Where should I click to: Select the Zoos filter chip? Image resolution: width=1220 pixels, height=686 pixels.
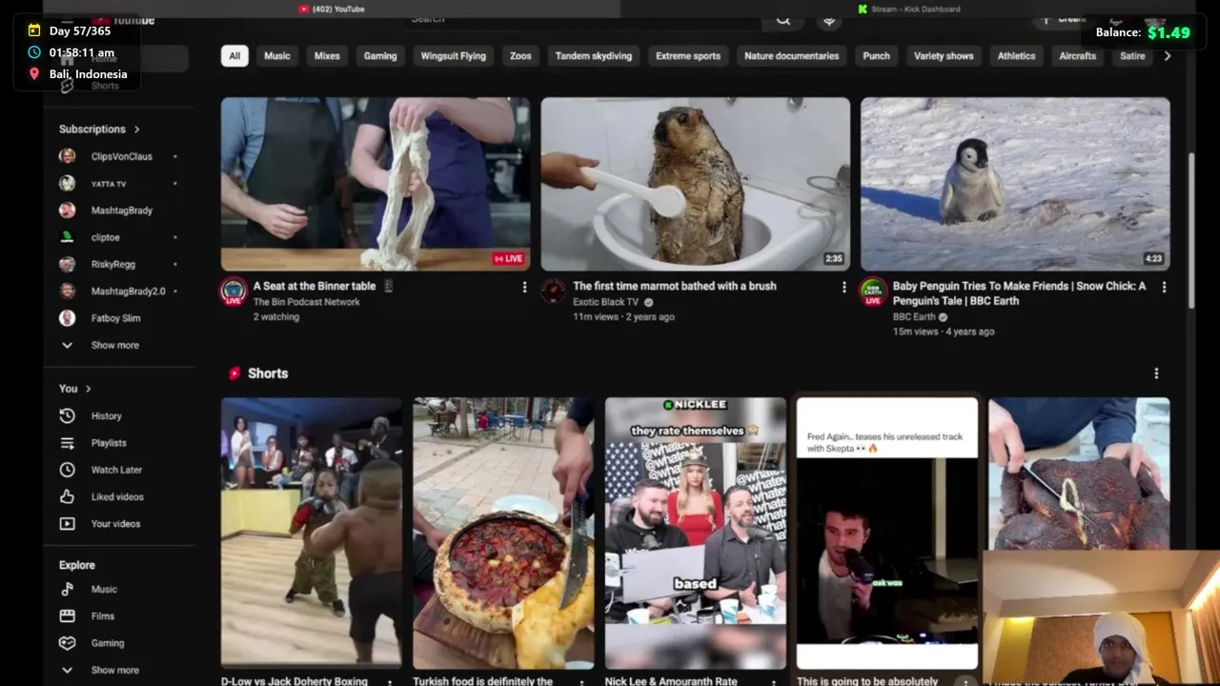(x=520, y=56)
